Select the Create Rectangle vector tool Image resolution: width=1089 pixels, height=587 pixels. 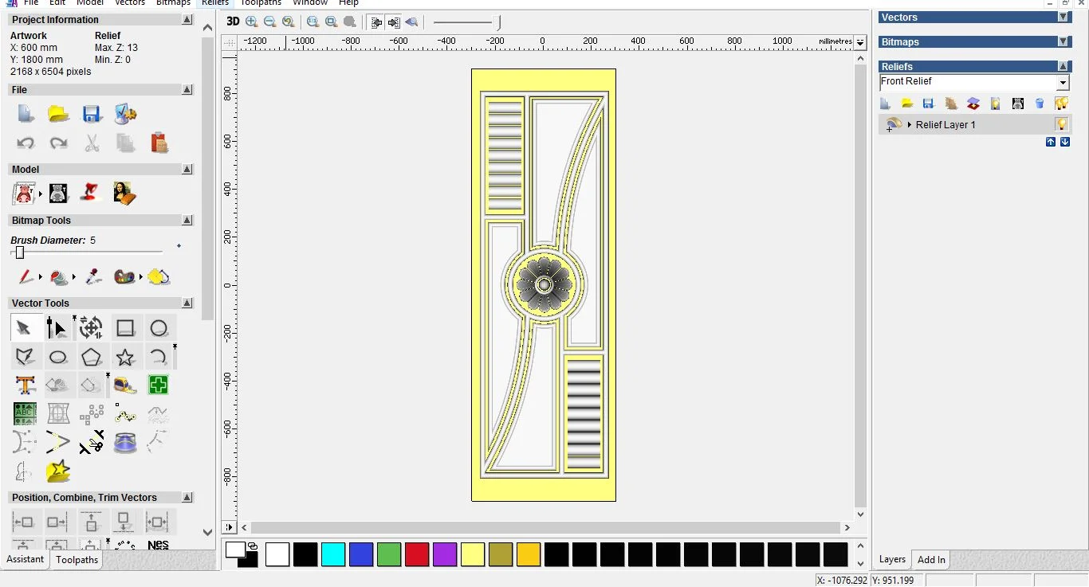pyautogui.click(x=125, y=327)
